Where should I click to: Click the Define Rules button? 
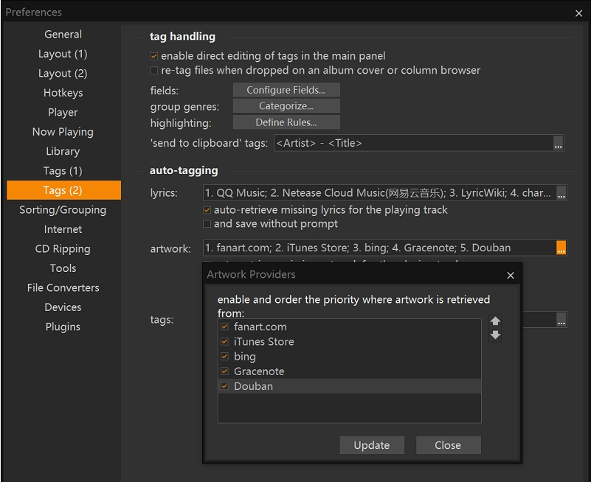coord(286,122)
